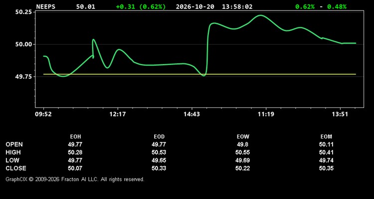Select the EOD column header
374x199 pixels.
click(159, 137)
